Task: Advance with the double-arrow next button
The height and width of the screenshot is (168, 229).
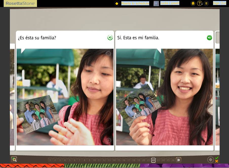Action: coord(179,160)
